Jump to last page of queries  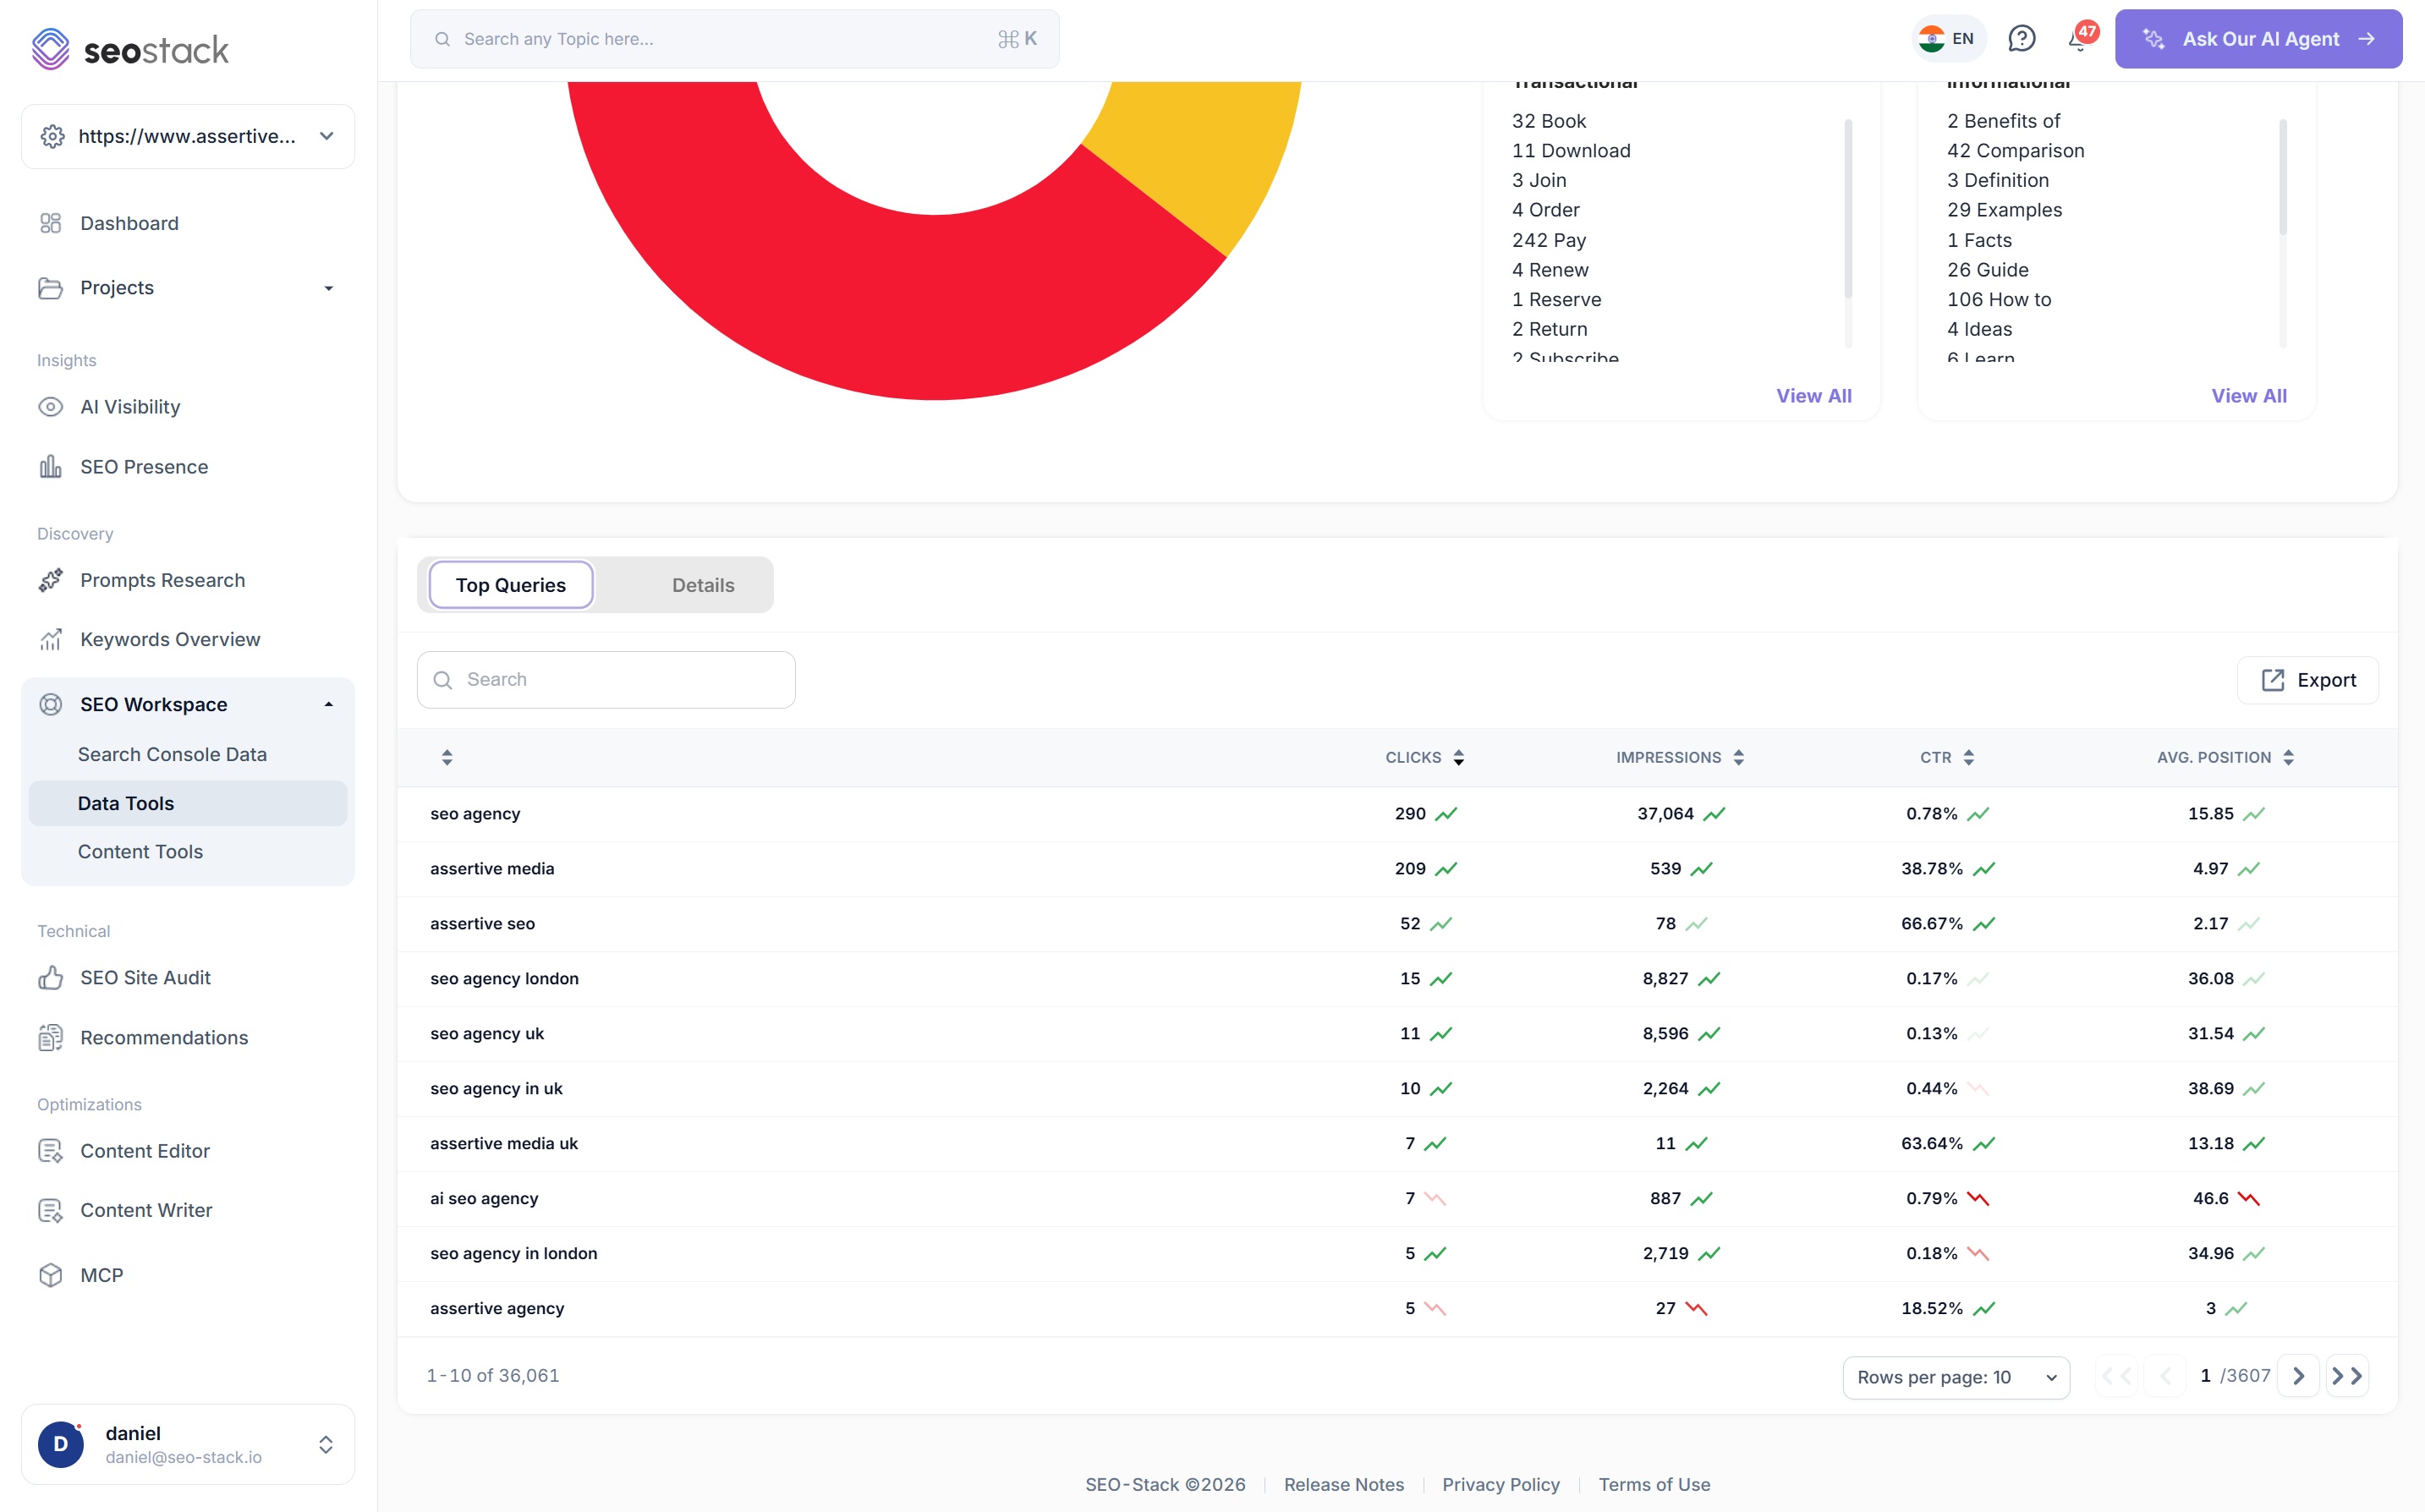(x=2347, y=1376)
